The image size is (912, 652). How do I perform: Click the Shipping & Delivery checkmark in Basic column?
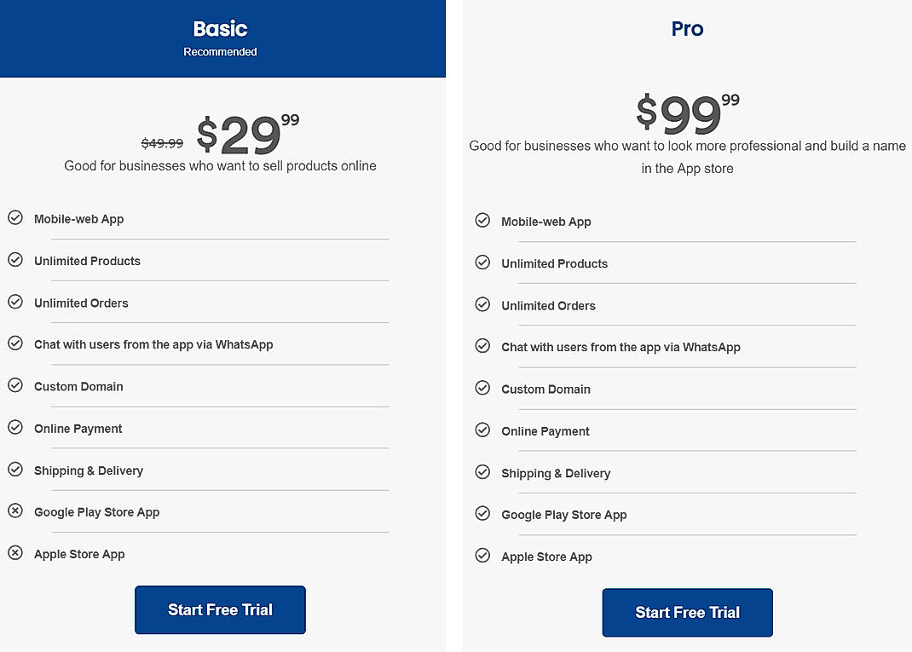15,469
